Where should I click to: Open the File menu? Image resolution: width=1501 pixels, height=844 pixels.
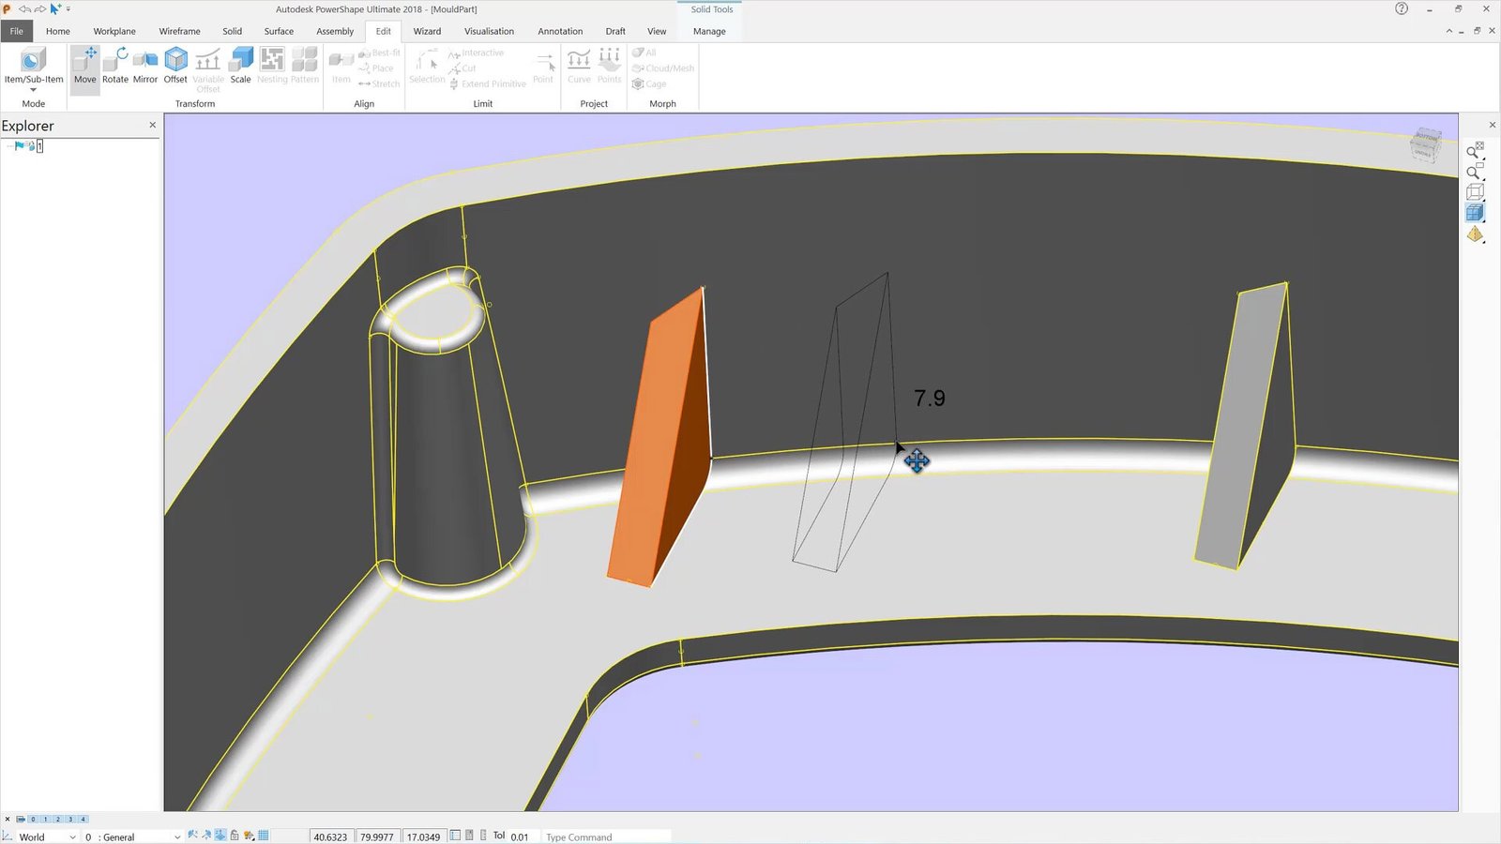[17, 31]
